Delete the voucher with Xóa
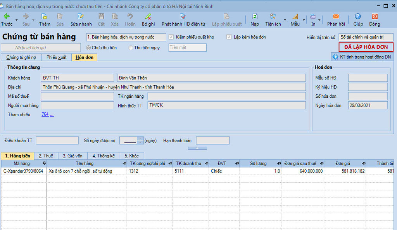This screenshot has height=230, width=397. click(x=115, y=20)
